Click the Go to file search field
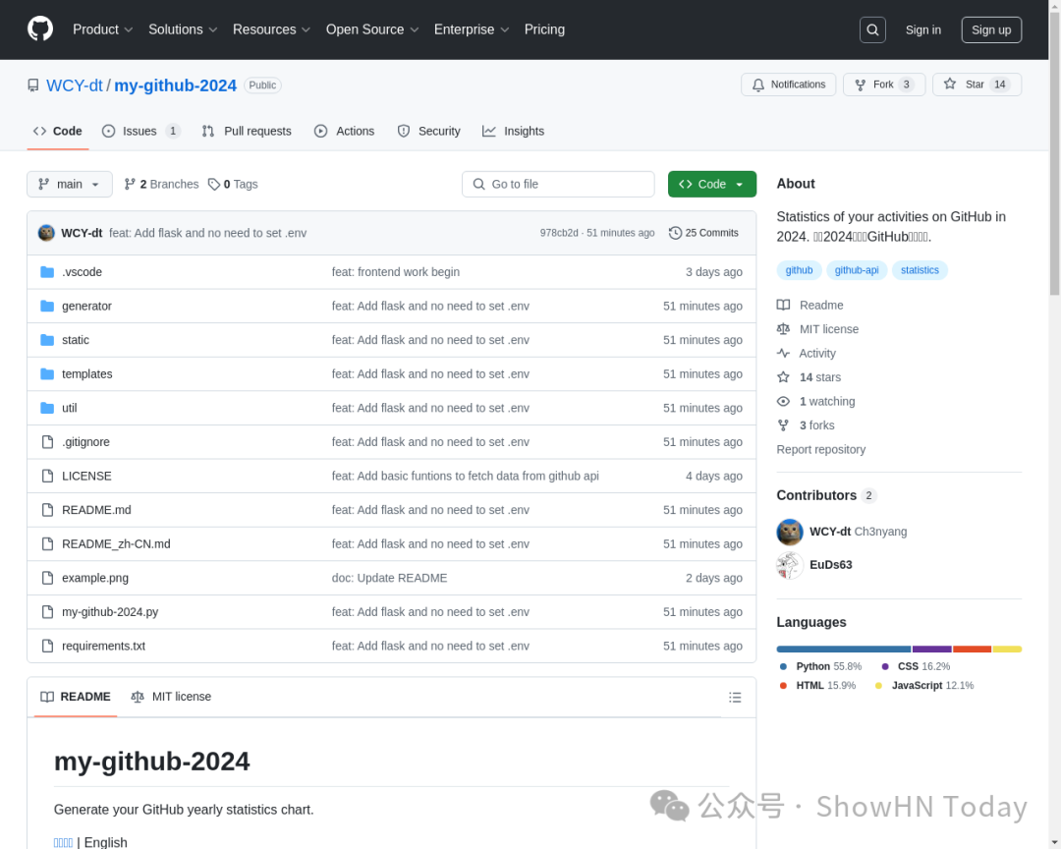Screen dimensions: 1061x849 [558, 184]
